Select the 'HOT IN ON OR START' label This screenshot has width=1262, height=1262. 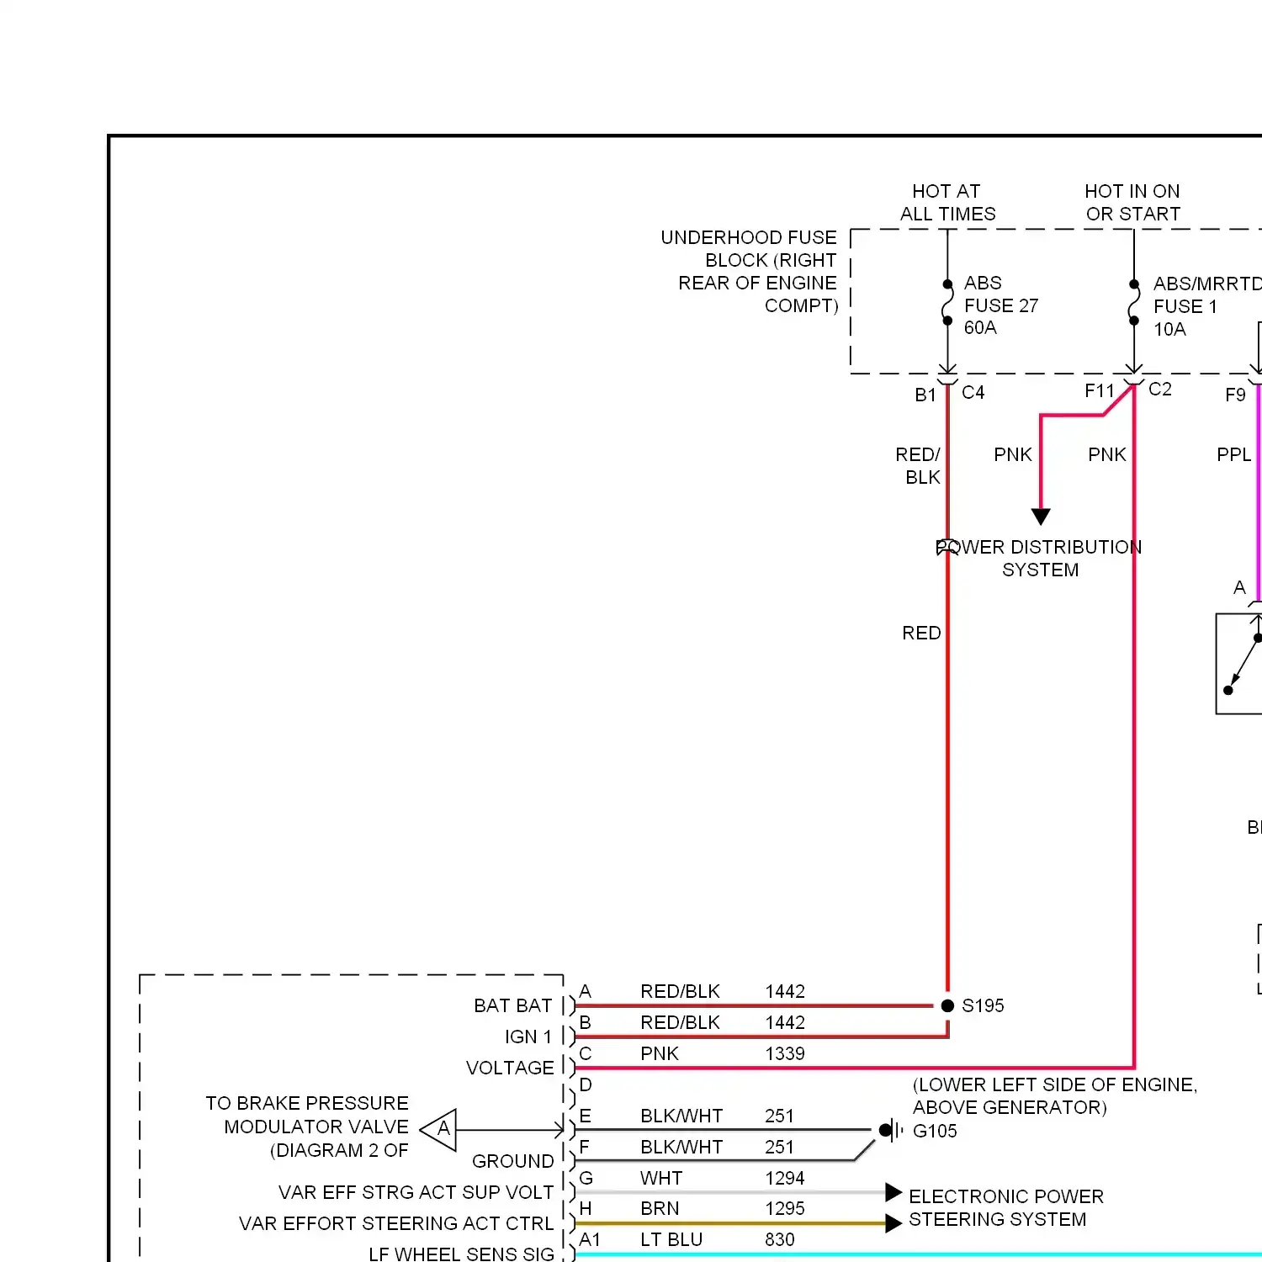pos(1132,203)
